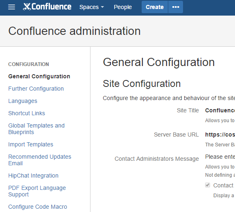235x212 pixels.
Task: Open the hamburger sidebar menu icon
Action: (x=11, y=7)
